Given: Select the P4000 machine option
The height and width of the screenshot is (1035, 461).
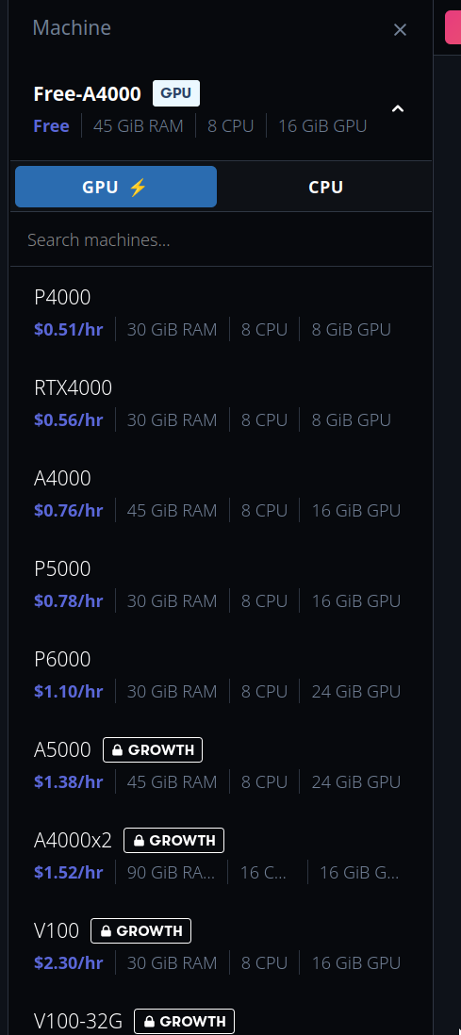Looking at the screenshot, I should tap(222, 313).
